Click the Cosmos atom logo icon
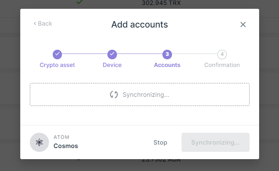Viewport: 279px width, 171px height. point(39,142)
